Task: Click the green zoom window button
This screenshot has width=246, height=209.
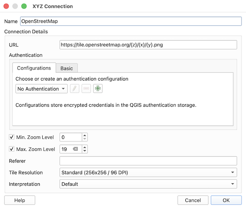Action: (24, 6)
